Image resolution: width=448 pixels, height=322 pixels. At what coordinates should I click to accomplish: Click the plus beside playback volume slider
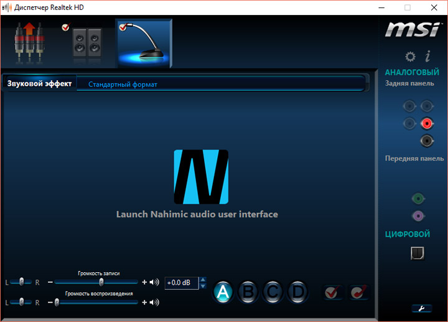click(x=144, y=302)
